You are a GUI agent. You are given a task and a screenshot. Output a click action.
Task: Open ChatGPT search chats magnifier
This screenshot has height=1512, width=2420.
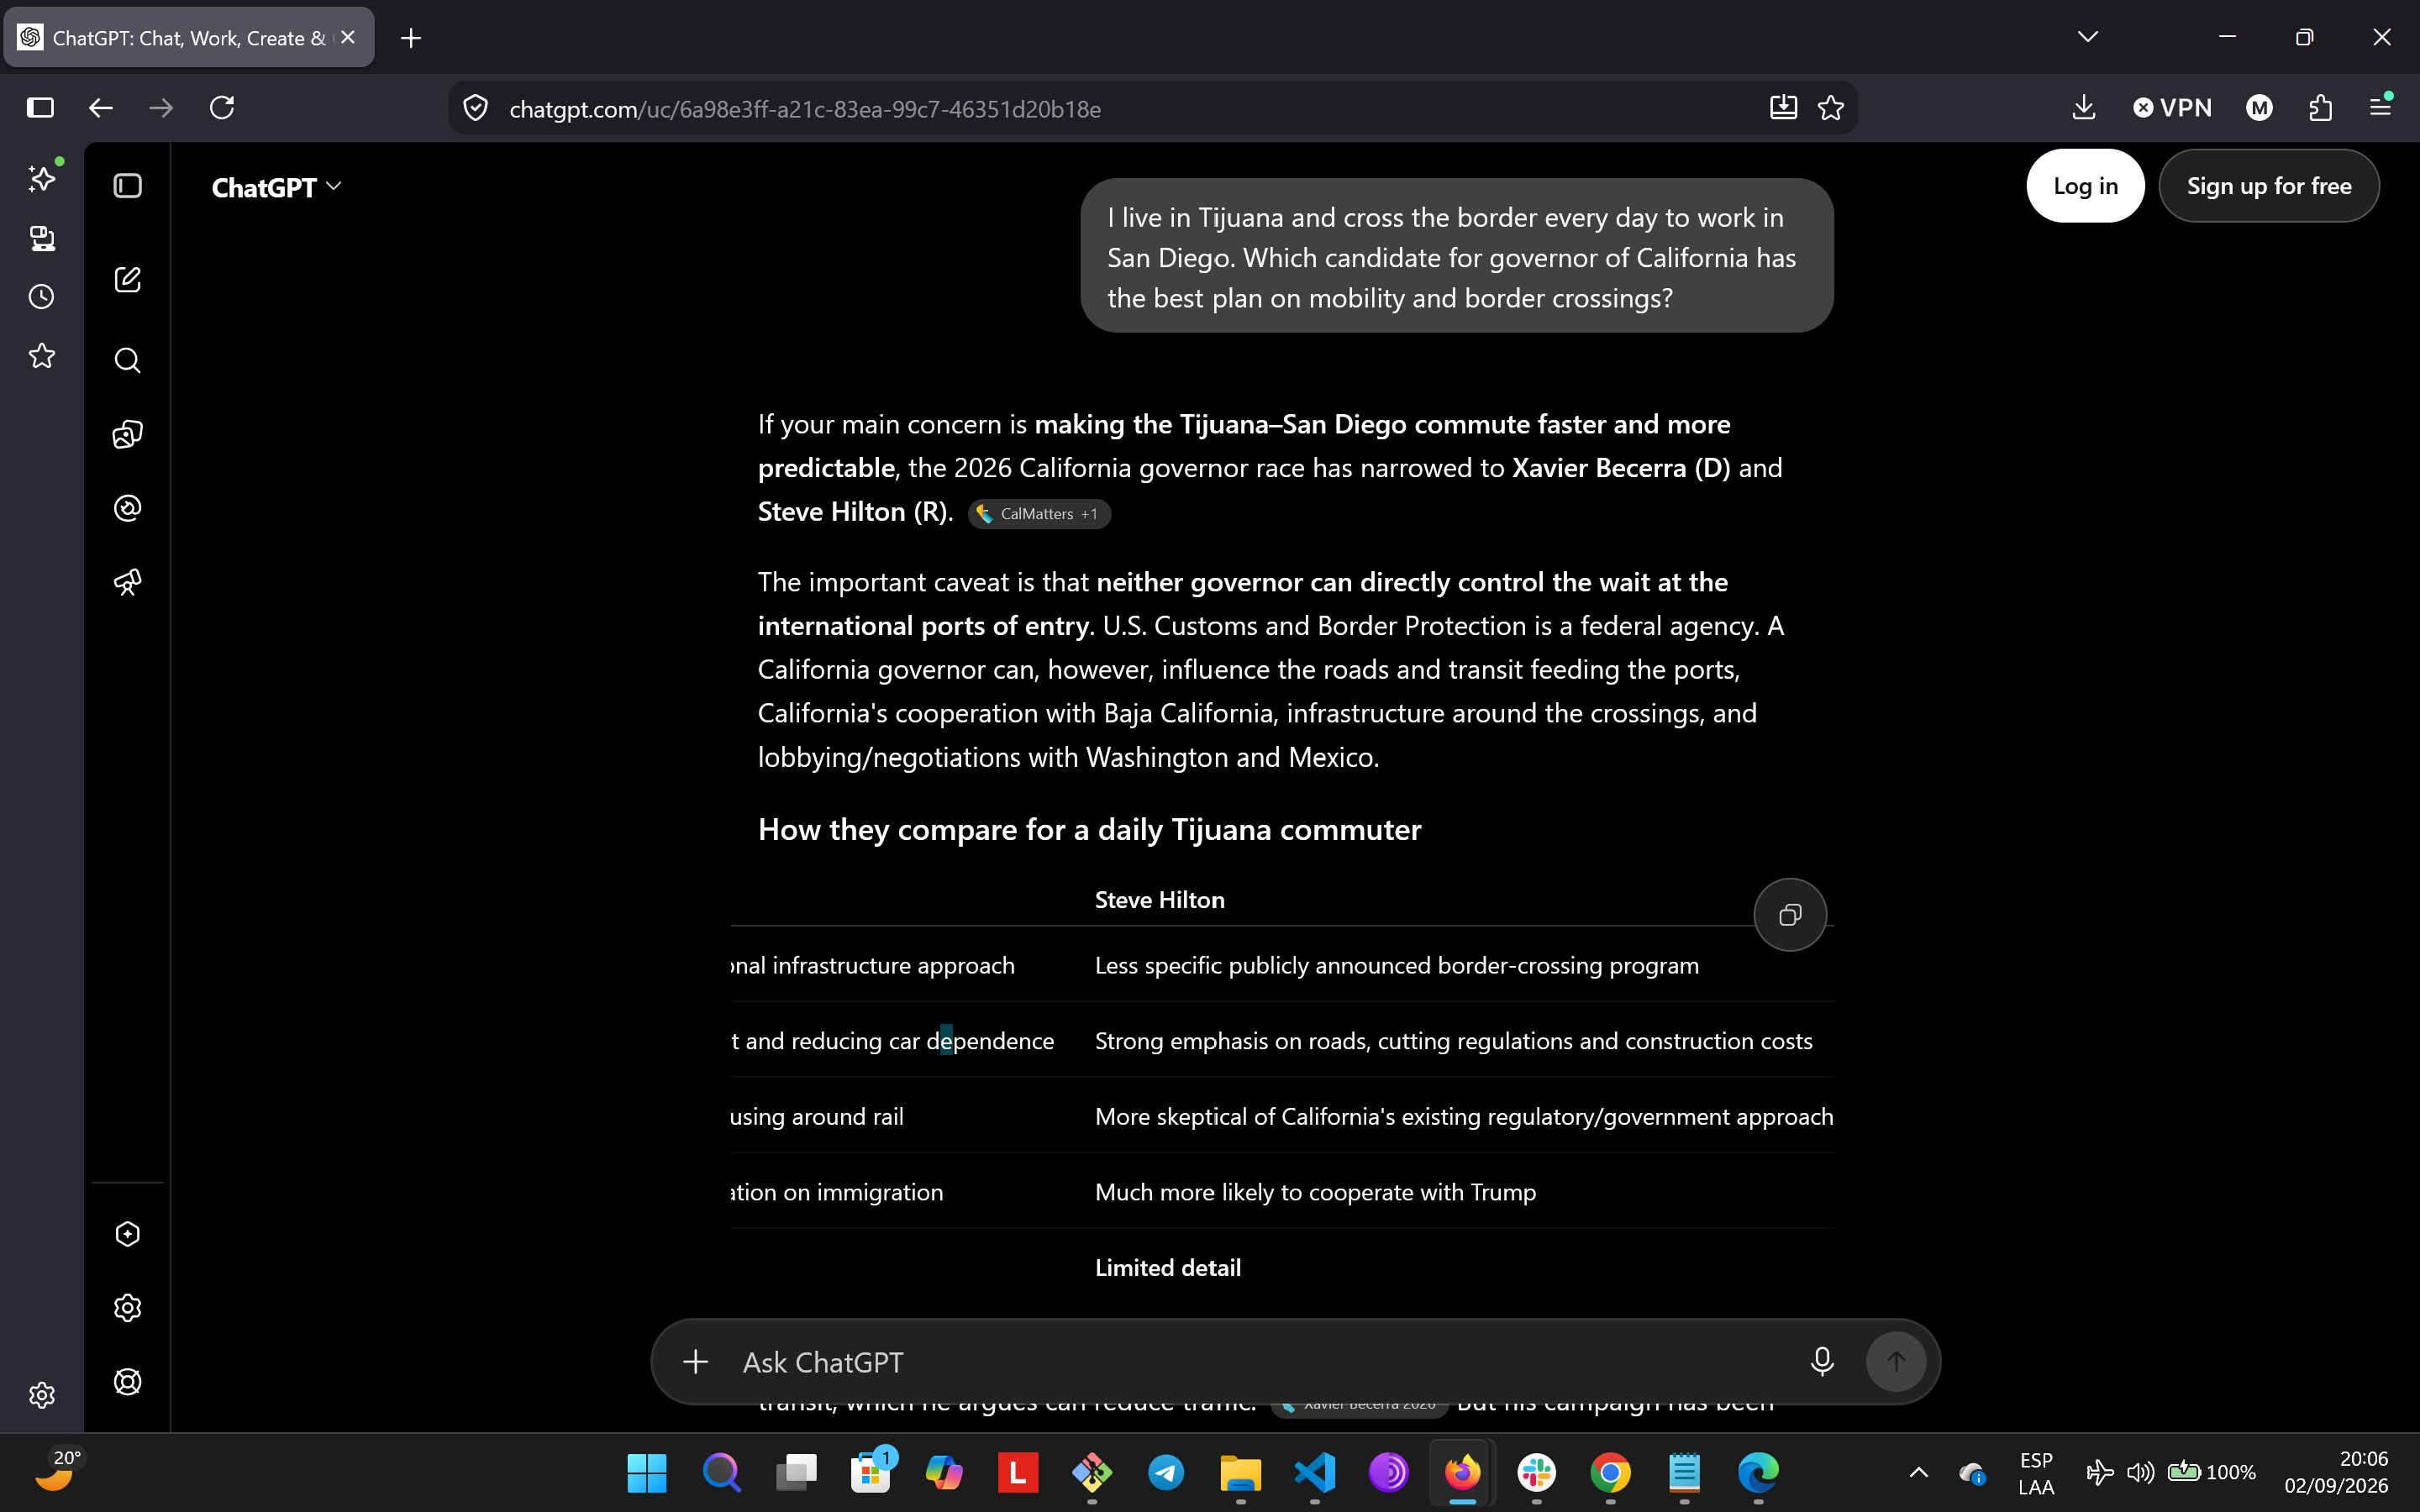(x=128, y=360)
